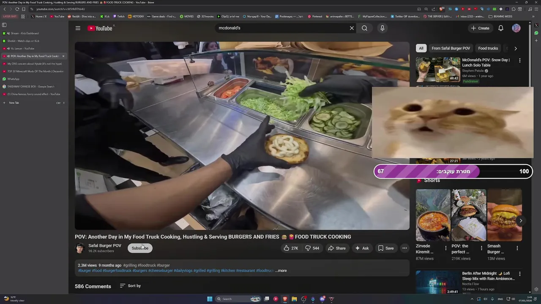541x304 pixels.
Task: Open the Pinterest bookmark
Action: point(315,16)
